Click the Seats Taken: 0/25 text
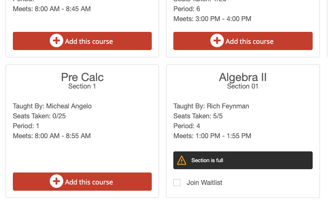The image size is (328, 206). click(39, 116)
